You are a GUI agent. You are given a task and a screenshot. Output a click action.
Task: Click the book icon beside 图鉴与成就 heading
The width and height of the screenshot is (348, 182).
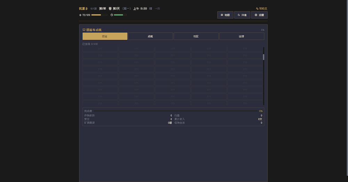click(x=84, y=30)
